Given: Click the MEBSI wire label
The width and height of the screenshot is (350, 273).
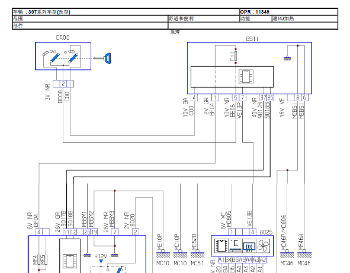Looking at the screenshot, I should pos(301,110).
